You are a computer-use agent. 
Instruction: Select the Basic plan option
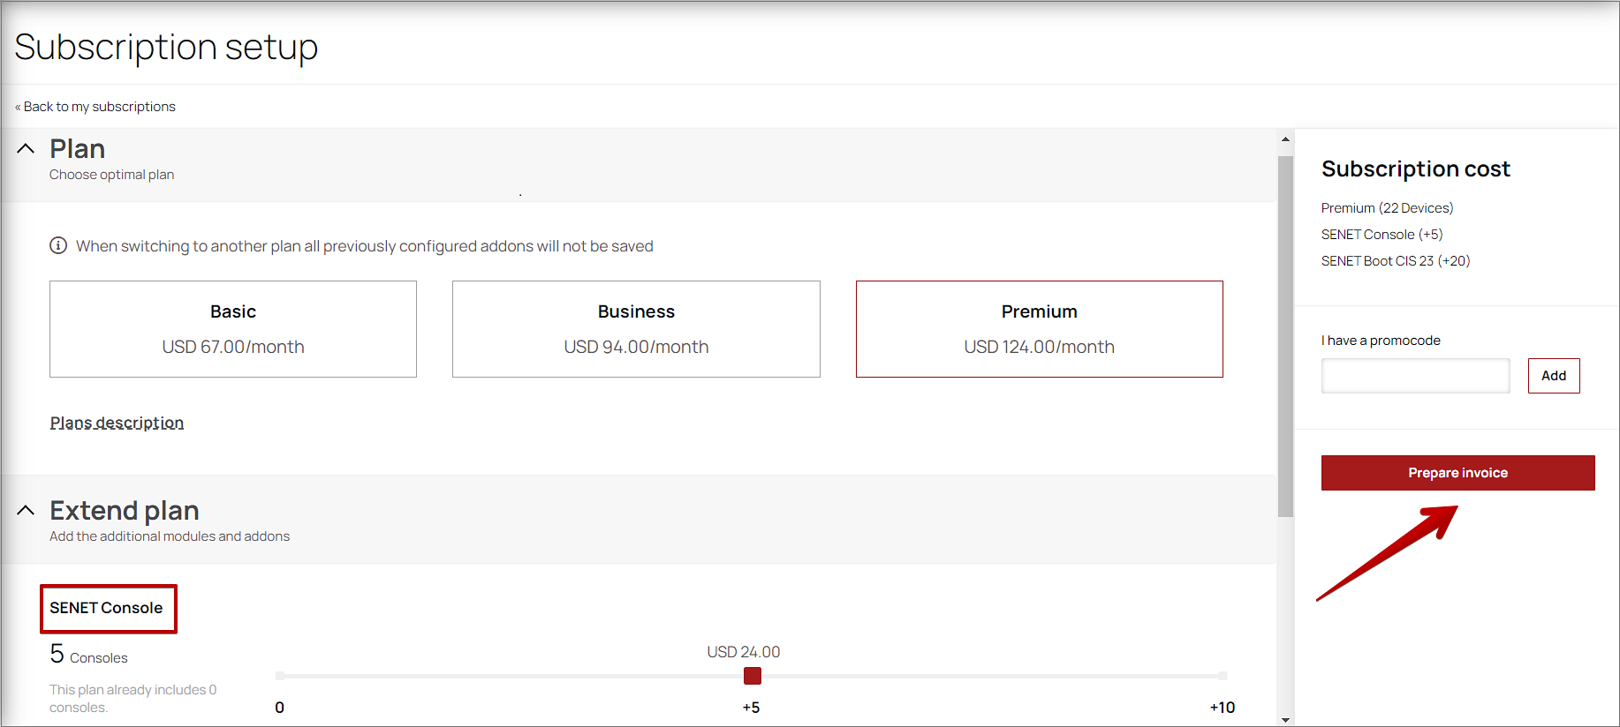click(233, 329)
